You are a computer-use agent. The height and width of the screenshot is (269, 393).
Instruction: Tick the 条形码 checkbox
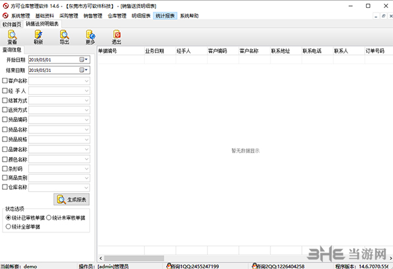click(x=5, y=169)
